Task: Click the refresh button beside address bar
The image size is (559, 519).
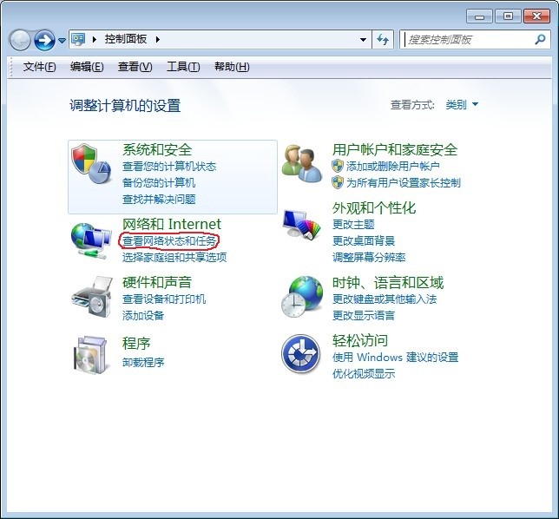Action: (384, 40)
